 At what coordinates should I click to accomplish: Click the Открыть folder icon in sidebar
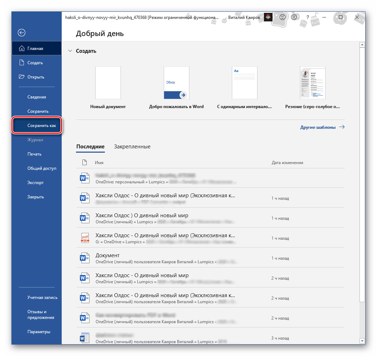click(22, 77)
